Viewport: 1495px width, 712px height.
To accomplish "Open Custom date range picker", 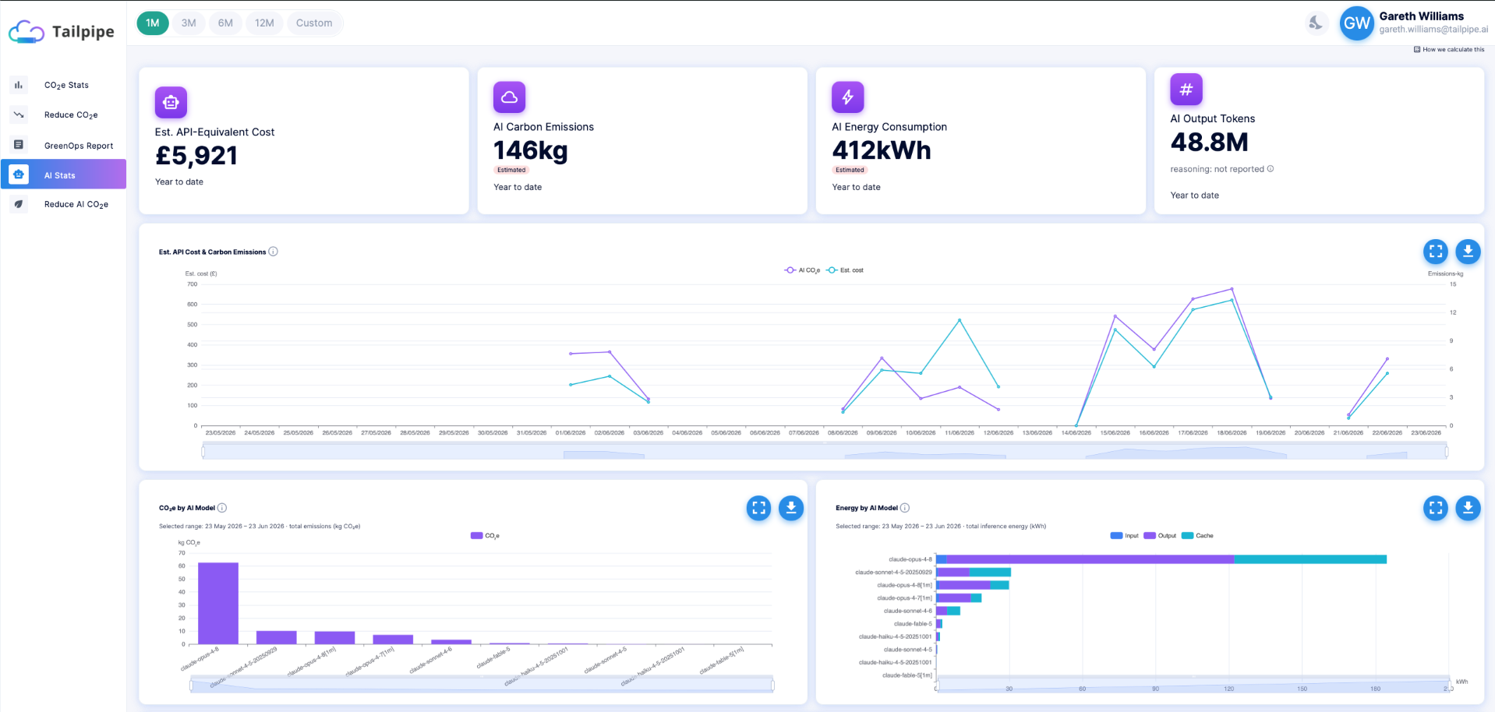I will (314, 23).
